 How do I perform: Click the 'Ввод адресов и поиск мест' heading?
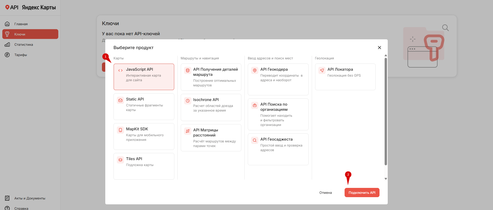click(x=270, y=58)
